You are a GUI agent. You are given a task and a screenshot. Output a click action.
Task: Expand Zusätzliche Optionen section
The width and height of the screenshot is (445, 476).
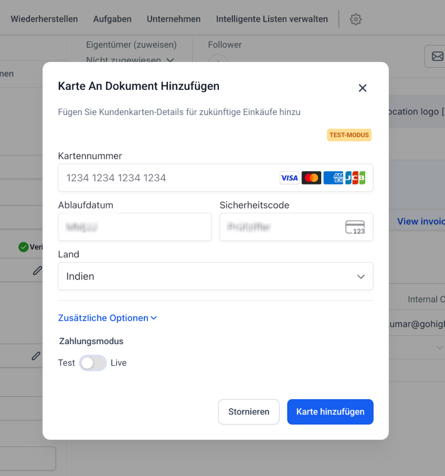(x=107, y=318)
